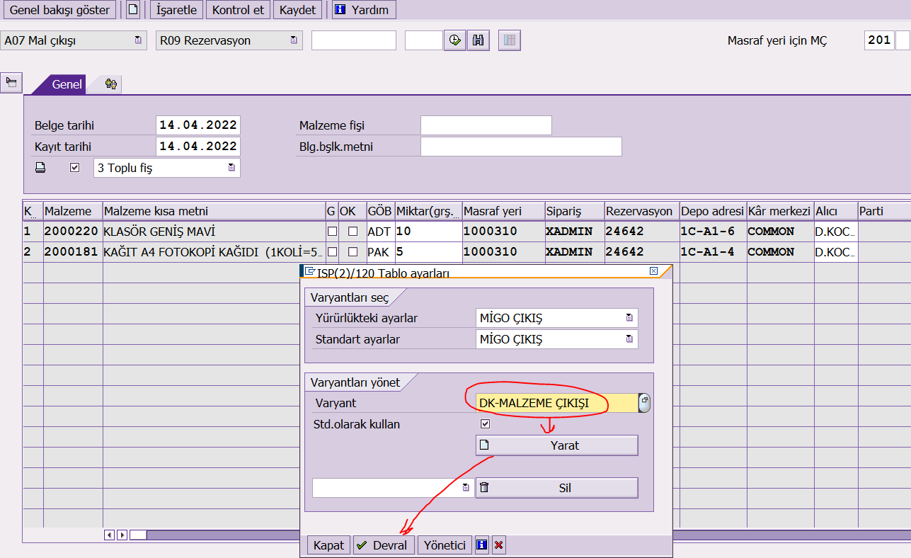Click the Yönetici button
The image size is (911, 558).
click(445, 545)
